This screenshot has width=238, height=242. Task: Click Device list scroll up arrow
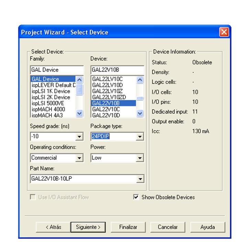(x=140, y=80)
